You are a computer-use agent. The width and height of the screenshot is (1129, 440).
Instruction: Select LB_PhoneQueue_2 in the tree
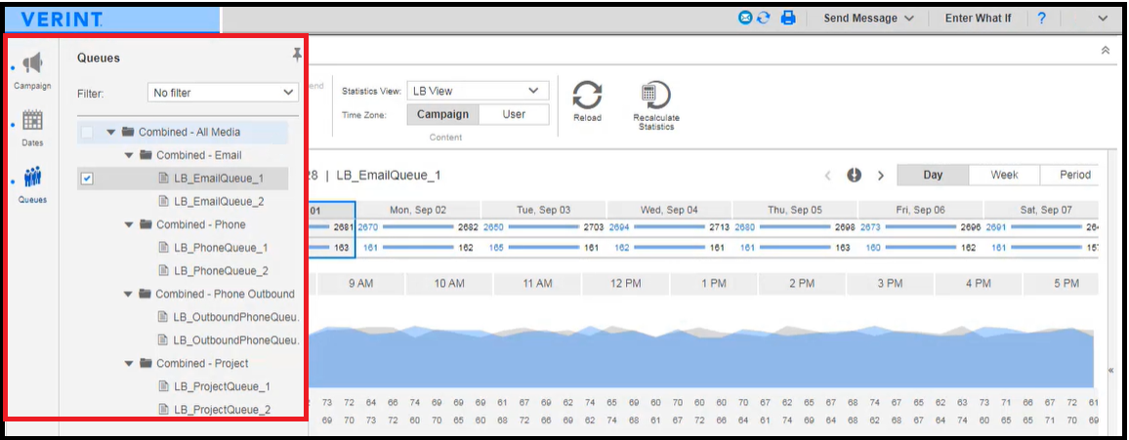(x=221, y=270)
